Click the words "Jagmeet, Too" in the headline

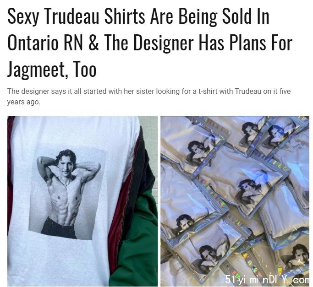point(52,69)
